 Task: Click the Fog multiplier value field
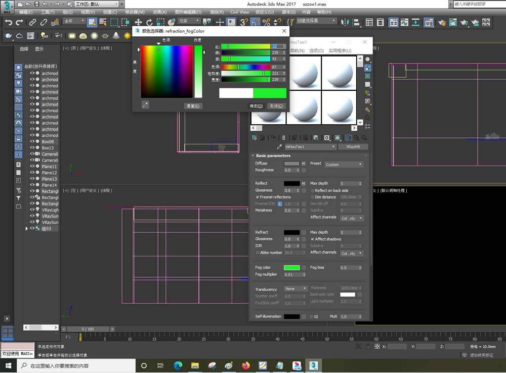coord(291,275)
